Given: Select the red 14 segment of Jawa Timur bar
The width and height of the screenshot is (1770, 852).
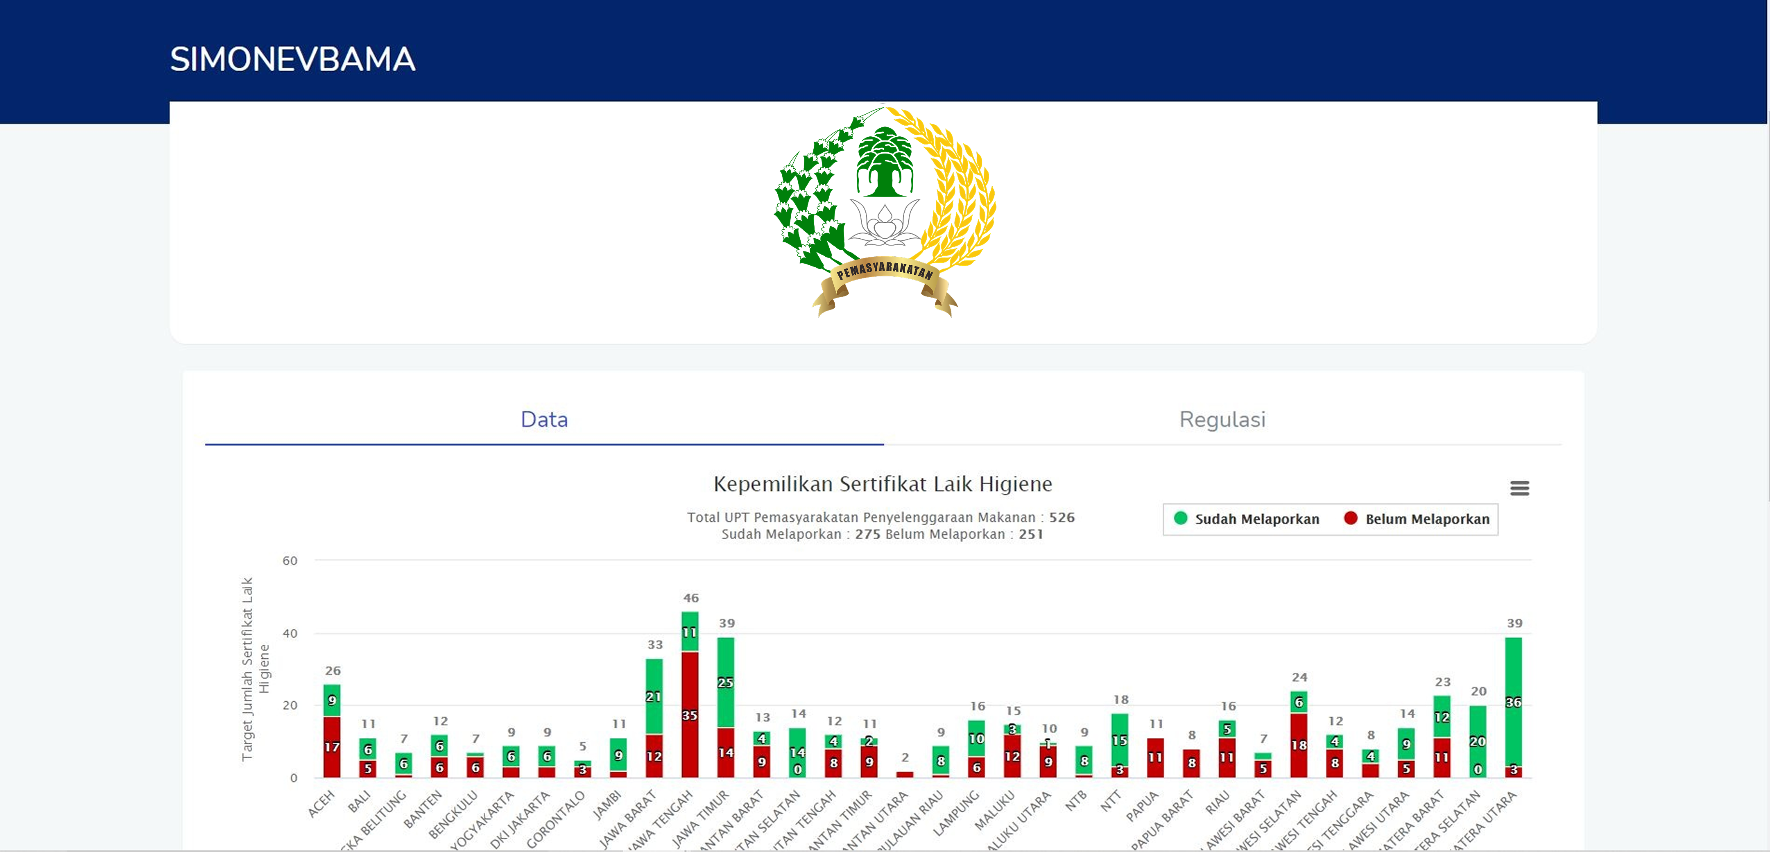Looking at the screenshot, I should 726,753.
